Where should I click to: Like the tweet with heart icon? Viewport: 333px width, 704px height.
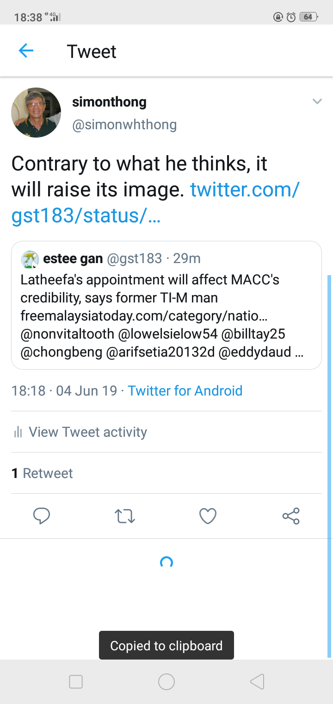(x=208, y=516)
